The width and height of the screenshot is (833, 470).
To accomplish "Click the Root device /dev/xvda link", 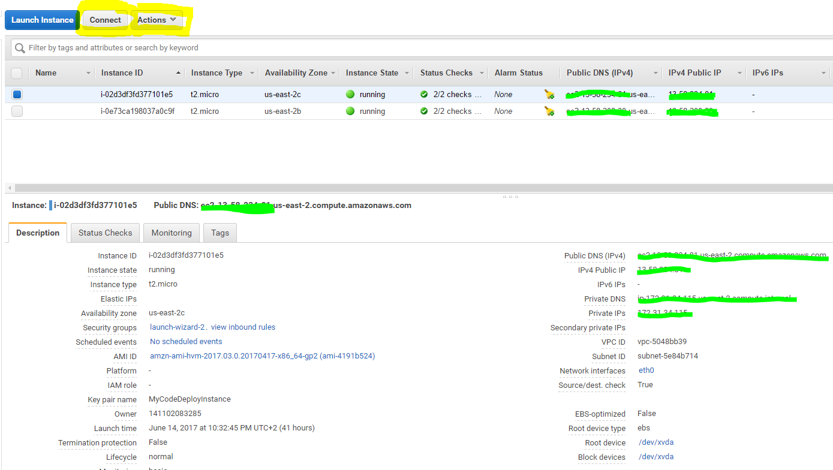I will [656, 442].
